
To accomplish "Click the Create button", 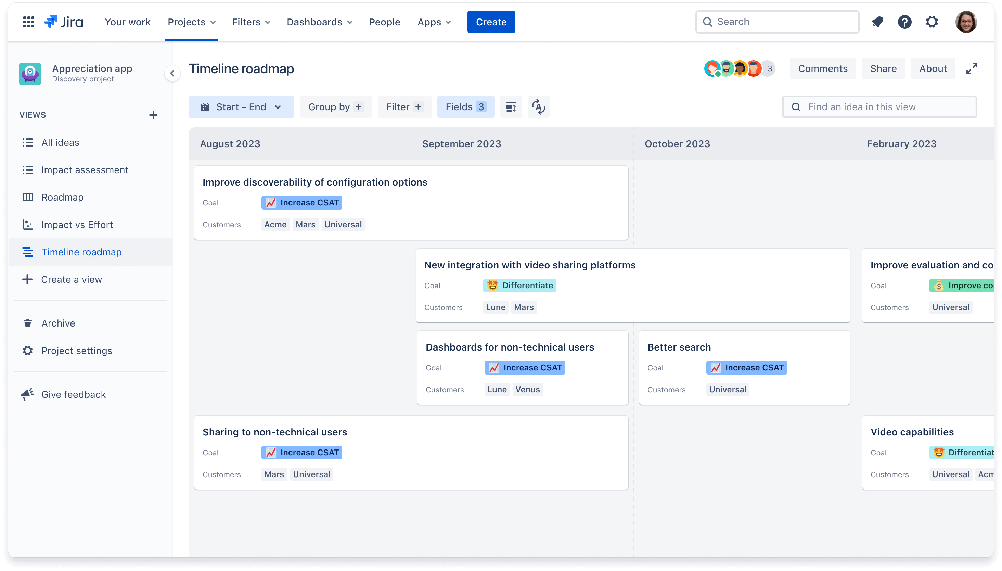I will (491, 22).
